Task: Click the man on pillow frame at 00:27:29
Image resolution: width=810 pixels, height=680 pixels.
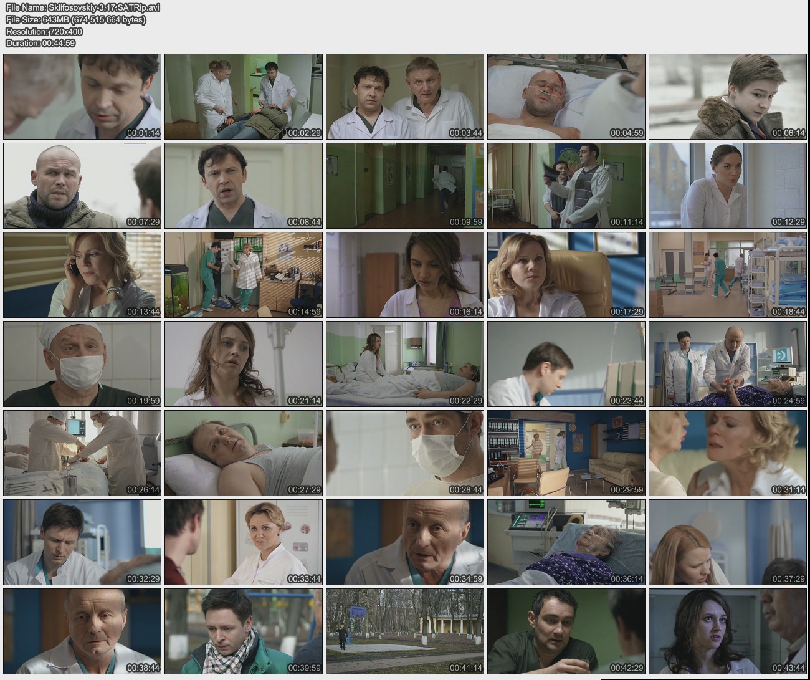Action: click(x=244, y=453)
